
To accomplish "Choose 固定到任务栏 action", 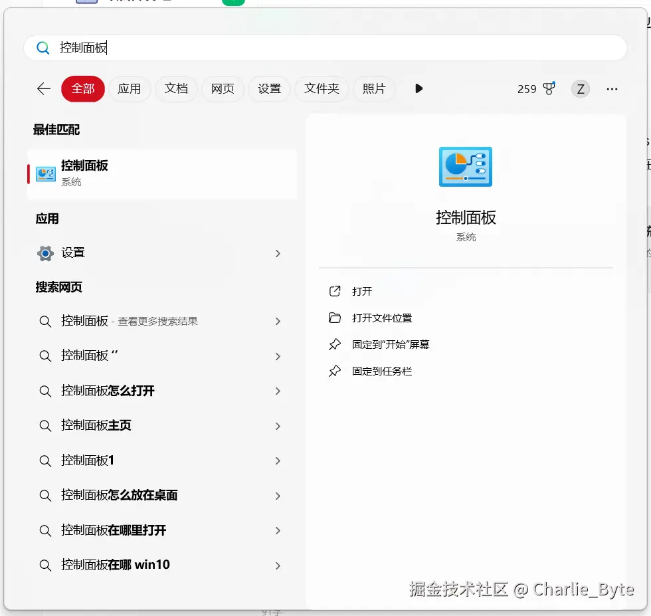I will click(382, 371).
